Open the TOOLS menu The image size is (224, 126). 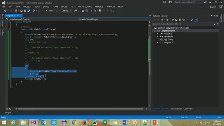point(64,7)
